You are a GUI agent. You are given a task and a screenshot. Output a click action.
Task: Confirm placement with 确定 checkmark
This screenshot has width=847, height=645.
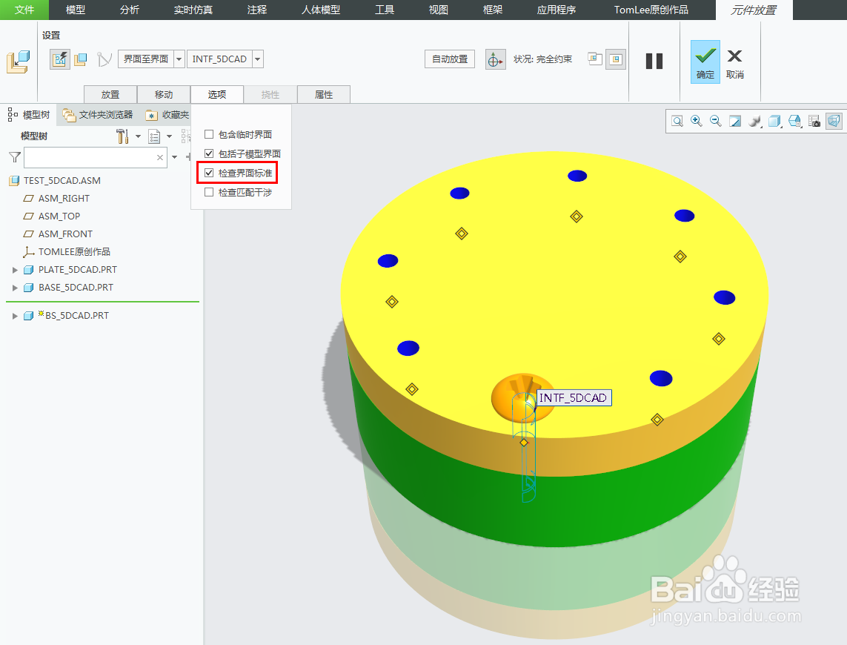705,62
